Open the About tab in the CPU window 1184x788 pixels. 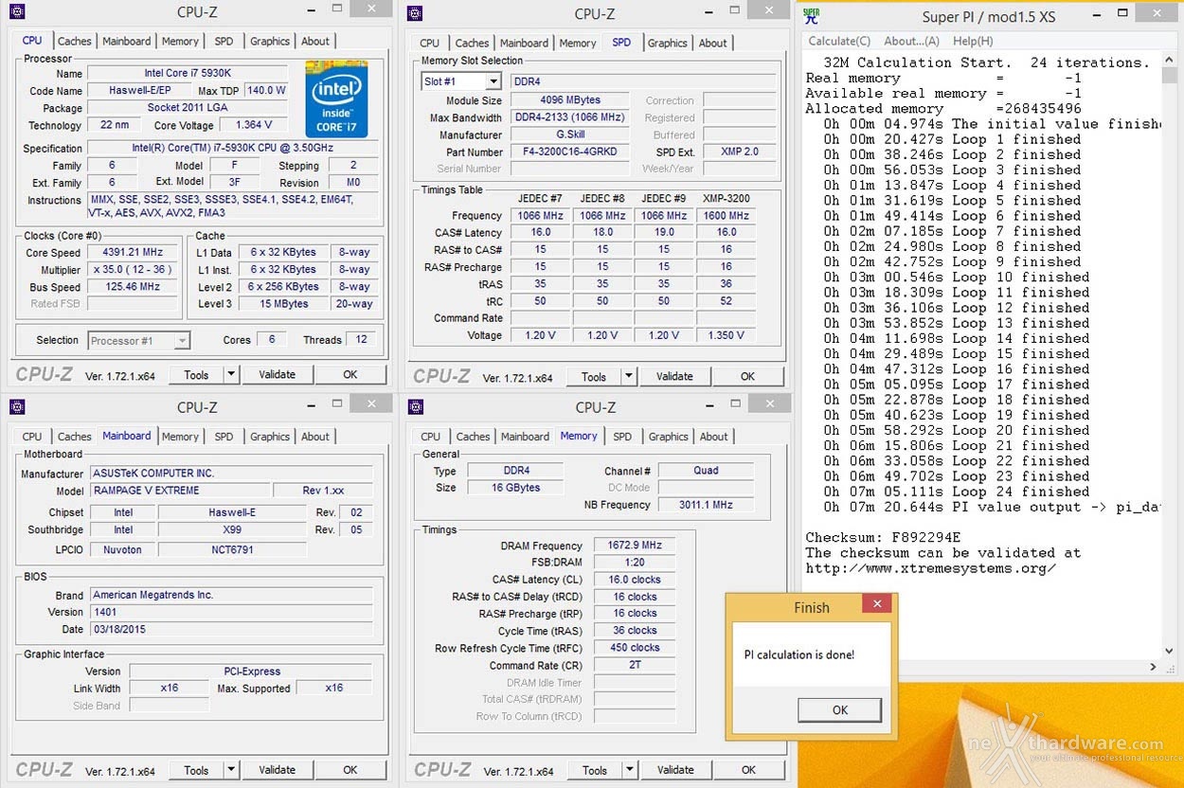pos(315,42)
